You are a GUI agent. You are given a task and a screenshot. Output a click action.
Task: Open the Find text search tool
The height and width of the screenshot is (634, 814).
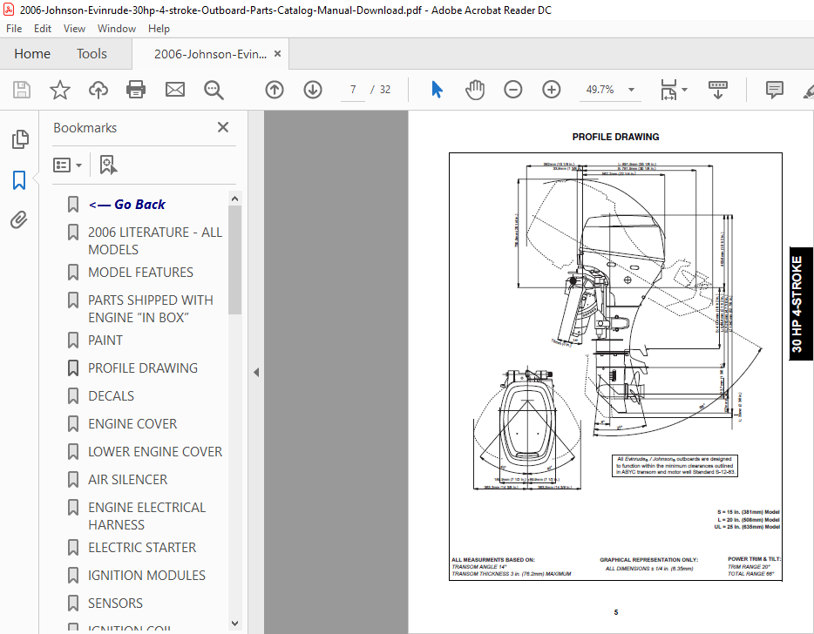point(214,90)
